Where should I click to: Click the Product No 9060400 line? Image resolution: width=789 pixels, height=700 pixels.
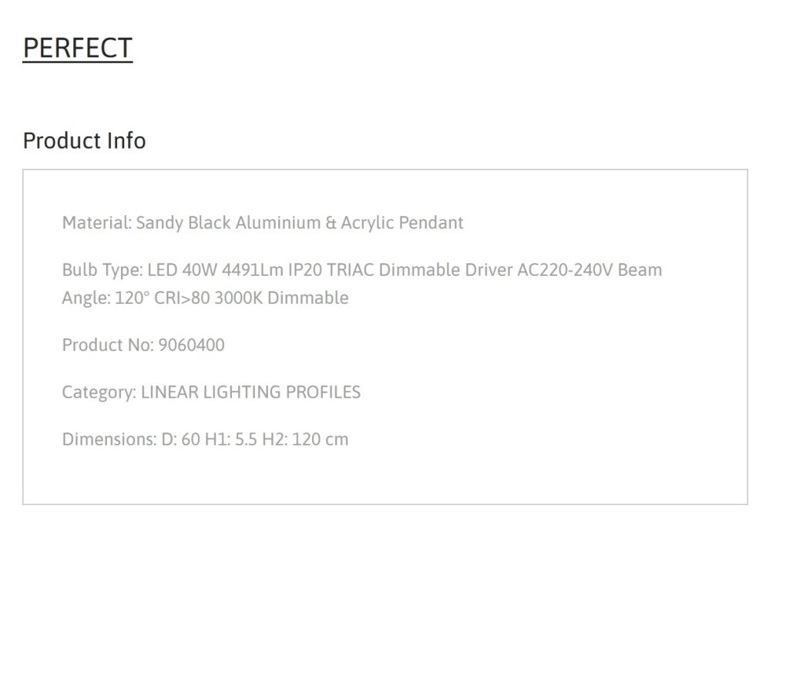(143, 345)
